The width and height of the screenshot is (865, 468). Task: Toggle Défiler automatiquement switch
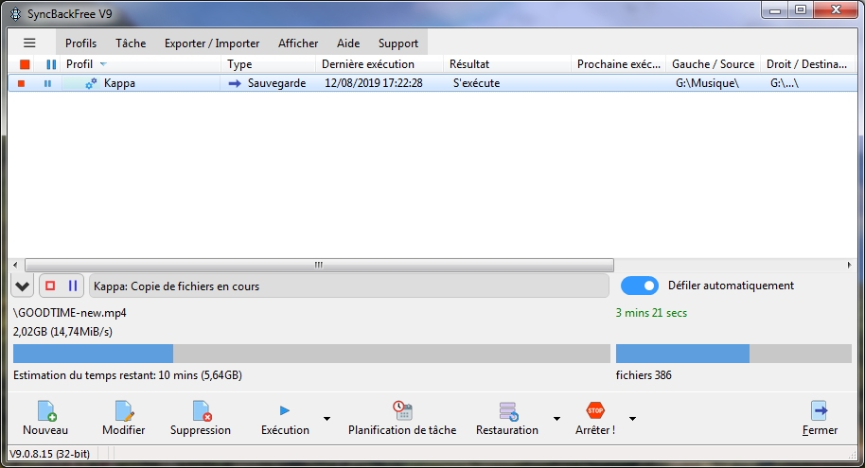click(x=640, y=286)
